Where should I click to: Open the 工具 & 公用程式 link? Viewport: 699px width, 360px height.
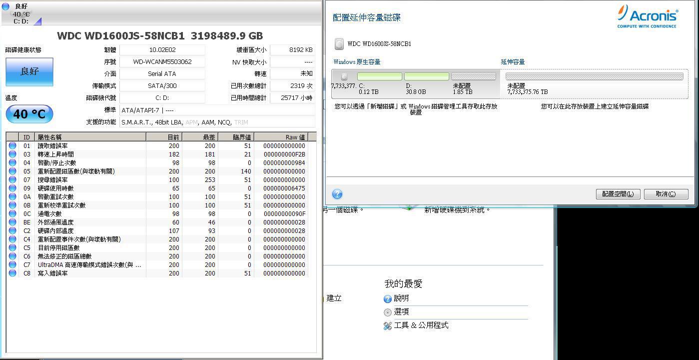coord(421,325)
